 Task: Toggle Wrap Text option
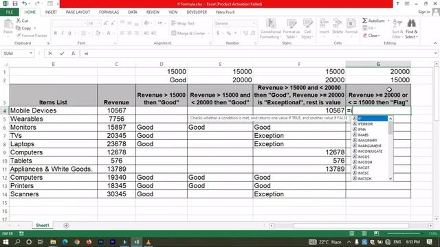coord(183,23)
